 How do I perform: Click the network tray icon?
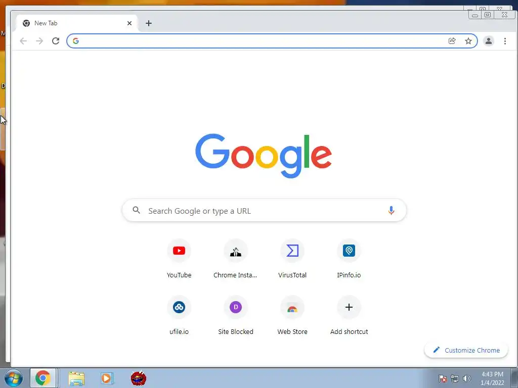(455, 378)
